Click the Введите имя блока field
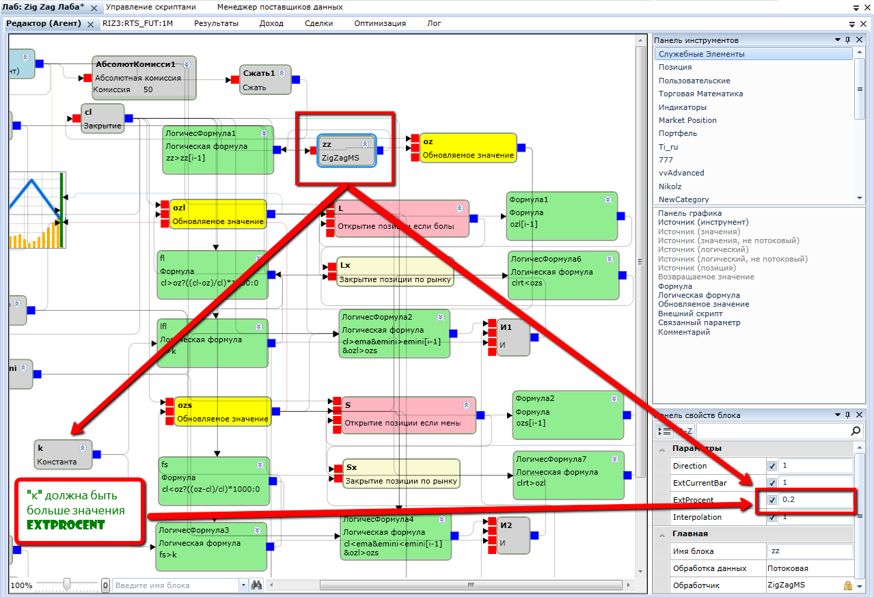The width and height of the screenshot is (874, 597). [x=176, y=585]
